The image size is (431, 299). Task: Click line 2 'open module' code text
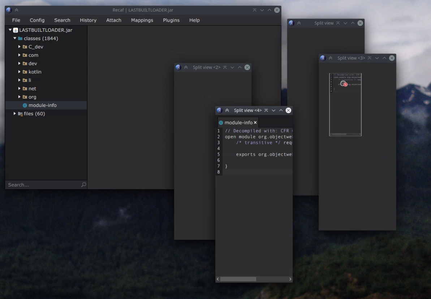[258, 137]
